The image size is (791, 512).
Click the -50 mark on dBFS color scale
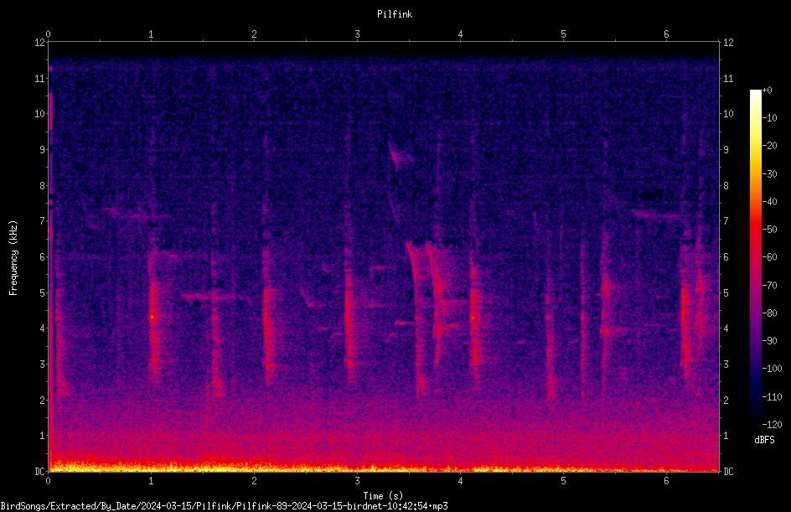(x=770, y=229)
